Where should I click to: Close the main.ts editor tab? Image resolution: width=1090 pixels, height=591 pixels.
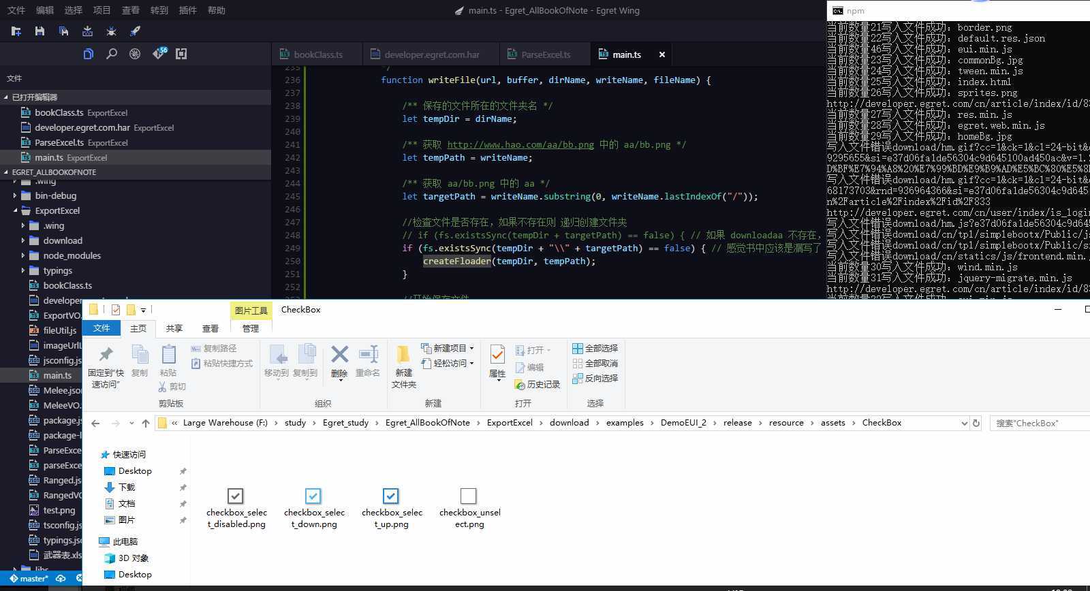tap(662, 54)
